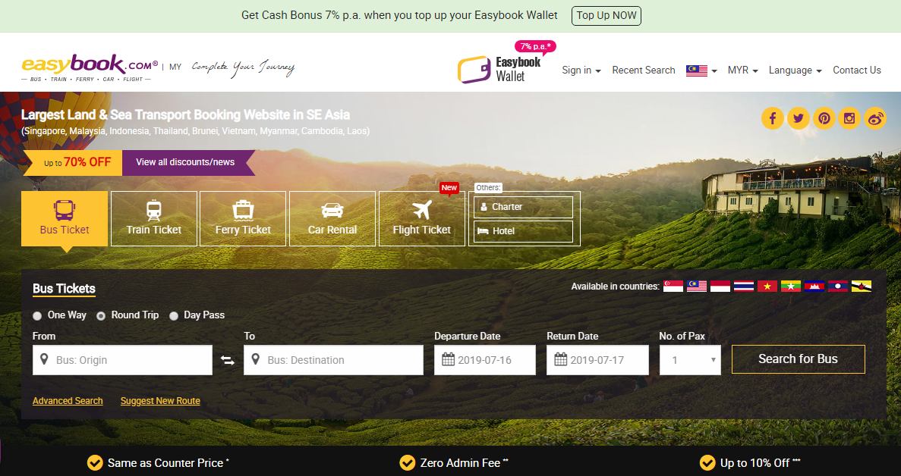Select the One Way radio button
901x476 pixels.
[x=37, y=315]
